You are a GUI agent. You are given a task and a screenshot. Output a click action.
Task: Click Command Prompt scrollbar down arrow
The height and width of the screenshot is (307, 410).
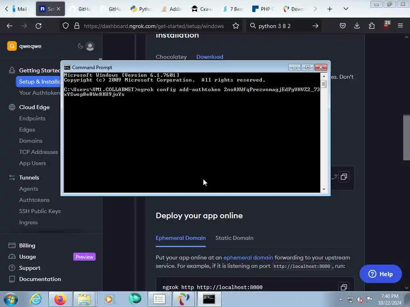(324, 189)
